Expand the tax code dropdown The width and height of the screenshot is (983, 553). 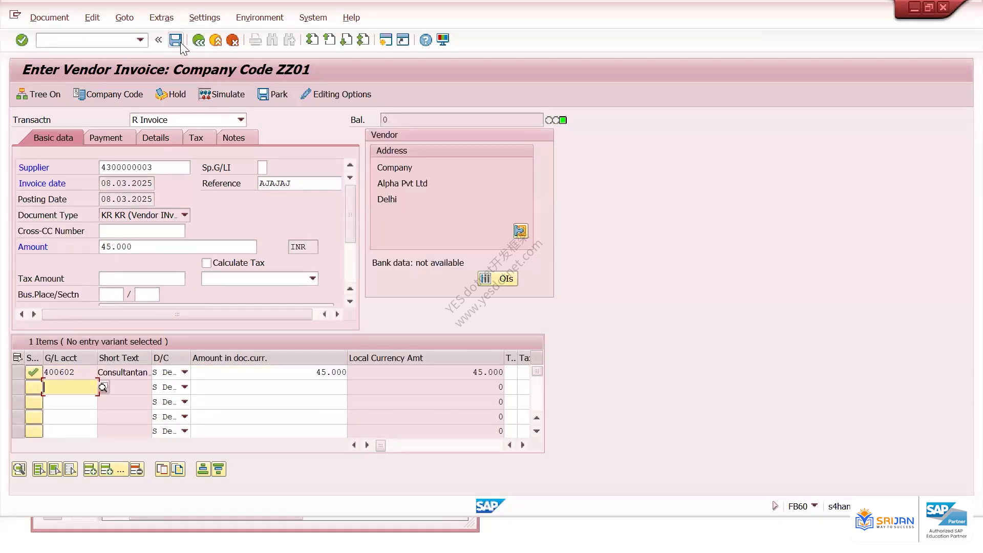click(x=312, y=279)
